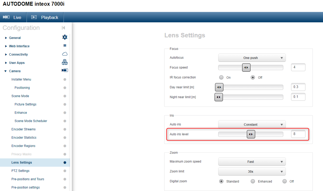Screen dimensions: 323x191
Task: Click the status dot beside Privacy Masks
Action: coord(65,154)
